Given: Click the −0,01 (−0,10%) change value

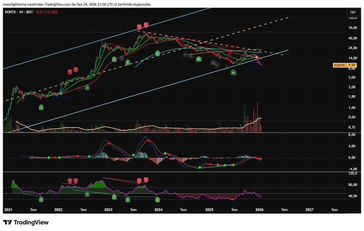Looking at the screenshot, I should [46, 12].
